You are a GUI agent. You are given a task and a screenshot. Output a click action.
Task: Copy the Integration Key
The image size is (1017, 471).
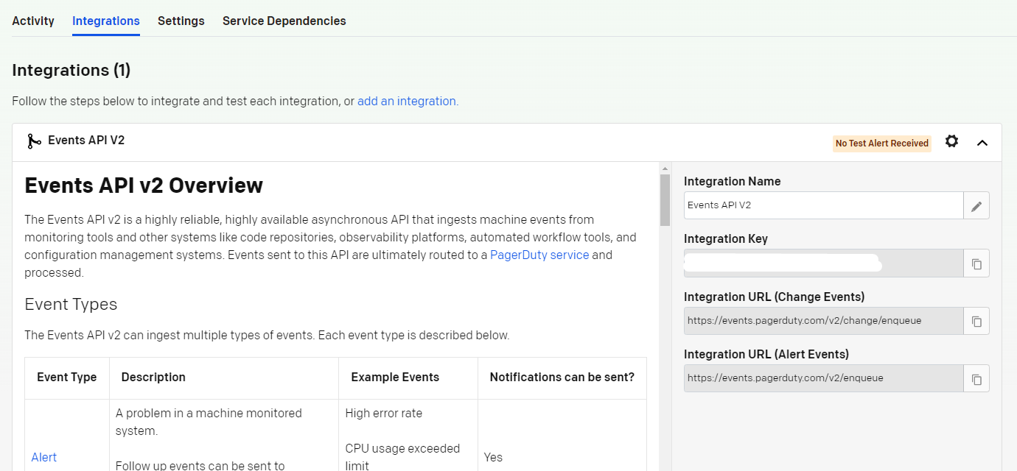(x=976, y=263)
